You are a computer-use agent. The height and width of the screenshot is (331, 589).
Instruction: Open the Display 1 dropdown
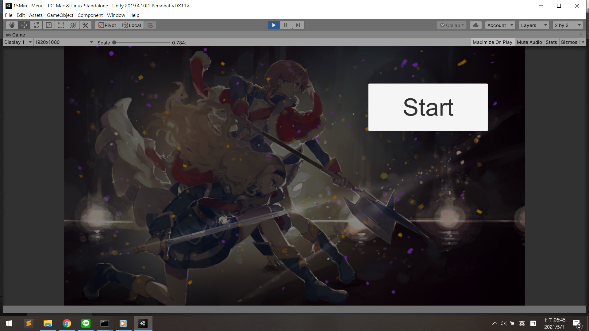[18, 42]
